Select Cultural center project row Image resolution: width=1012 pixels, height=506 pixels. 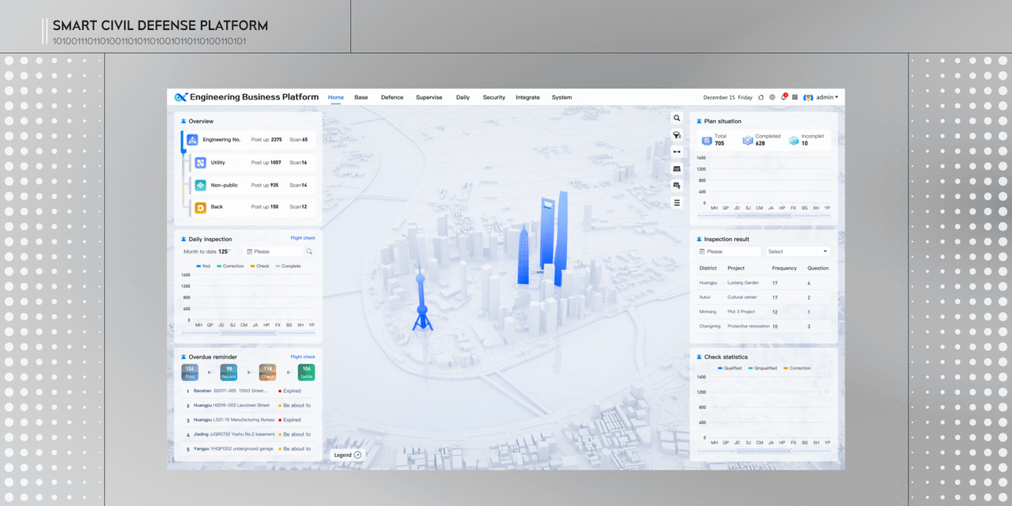coord(764,297)
